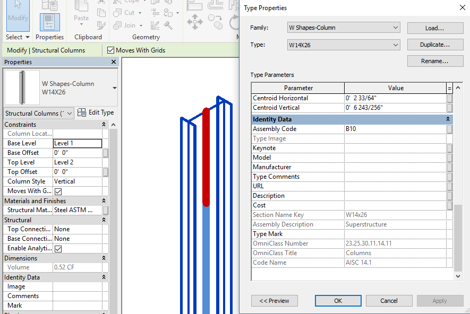Select the Modify tool
Viewport: 470px width, 314px height.
(x=18, y=16)
